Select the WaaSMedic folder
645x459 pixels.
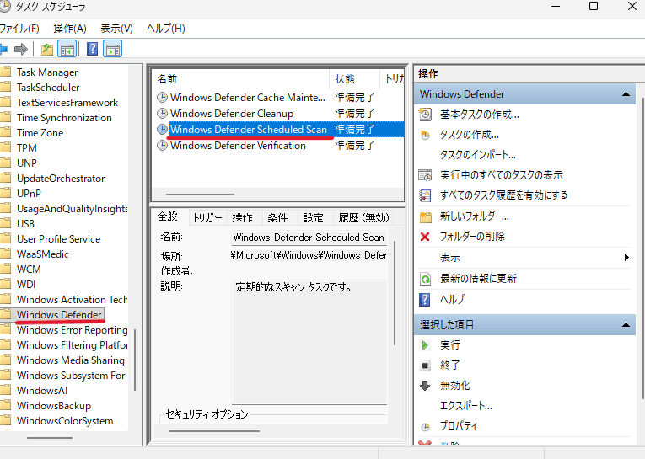43,254
